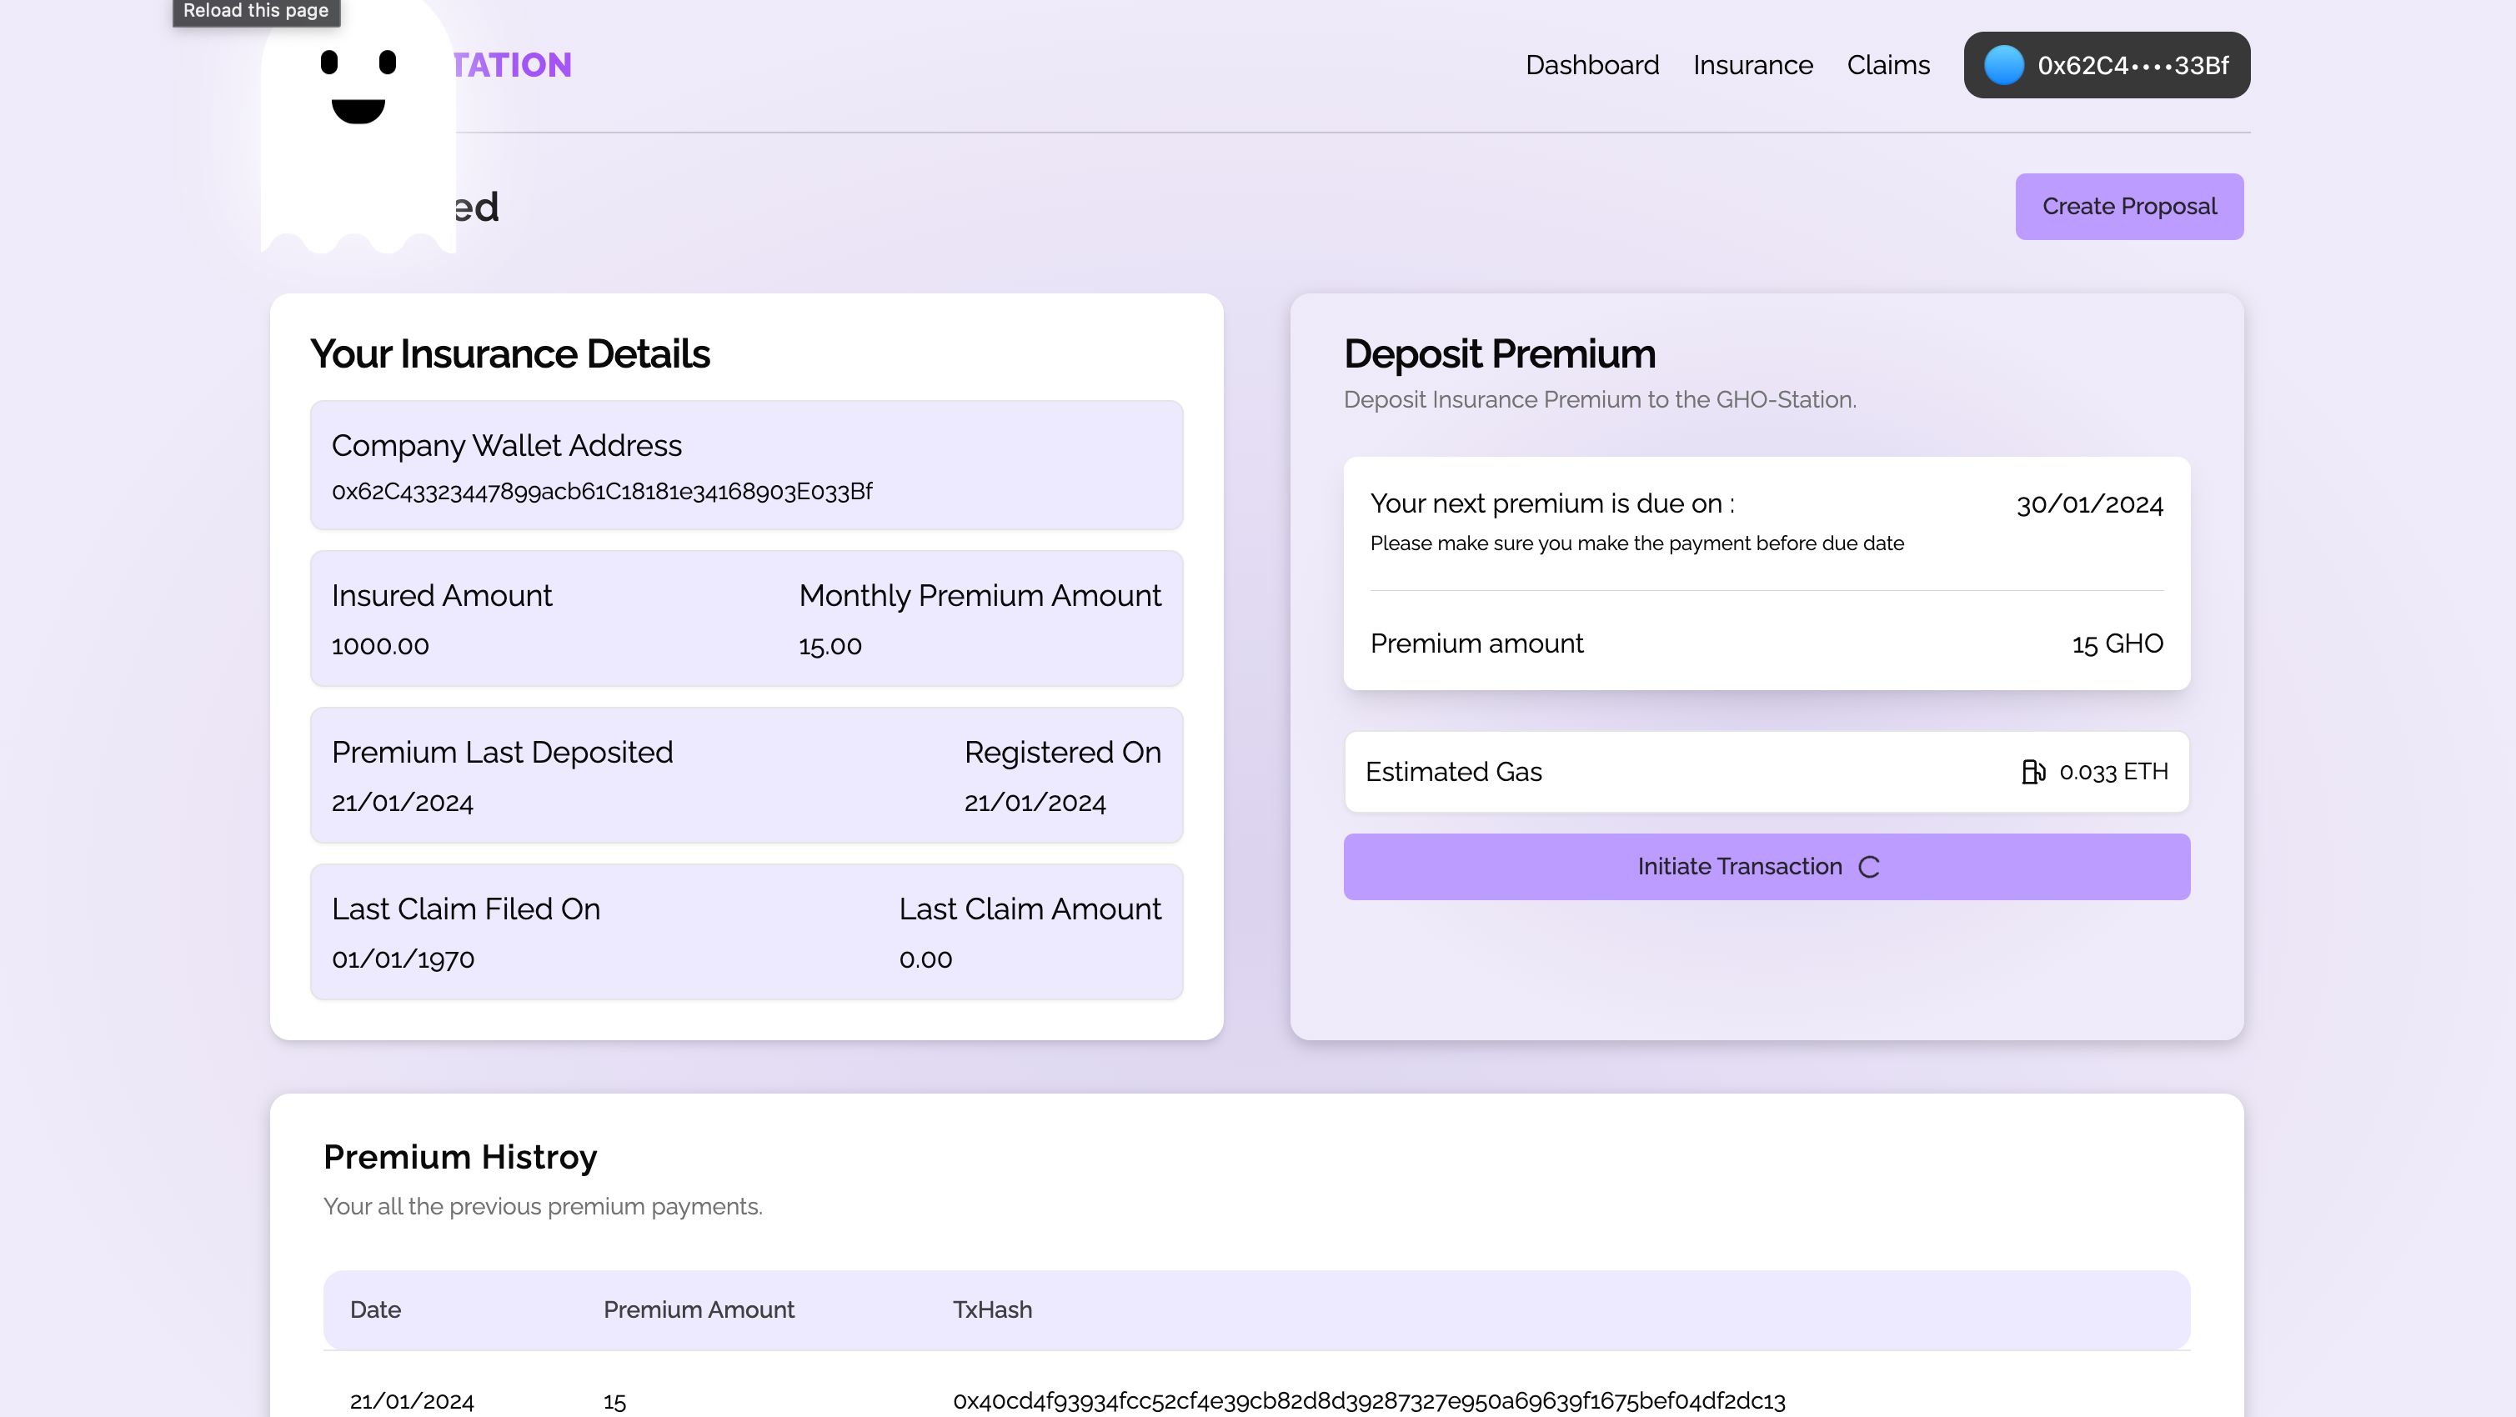The height and width of the screenshot is (1417, 2516).
Task: Click the spinning loader icon on Initiate Transaction
Action: [x=1872, y=866]
